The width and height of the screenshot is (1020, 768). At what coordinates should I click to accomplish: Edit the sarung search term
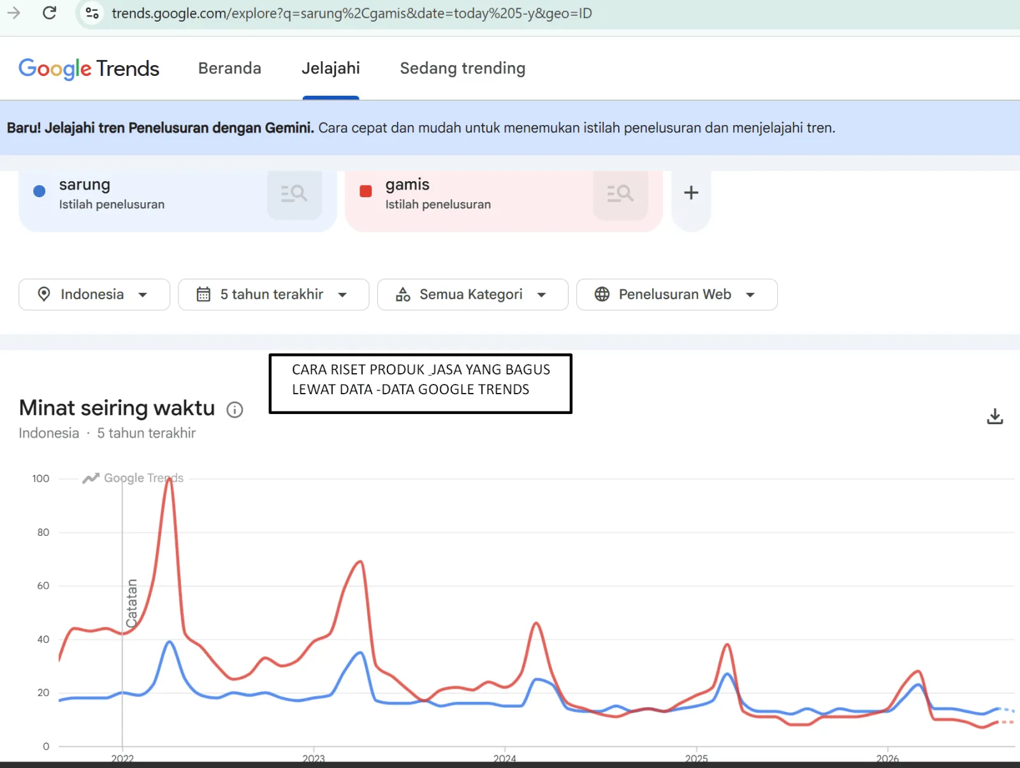pyautogui.click(x=85, y=185)
